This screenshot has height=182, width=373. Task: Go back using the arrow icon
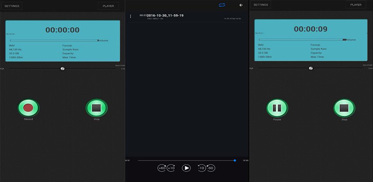coord(241,5)
